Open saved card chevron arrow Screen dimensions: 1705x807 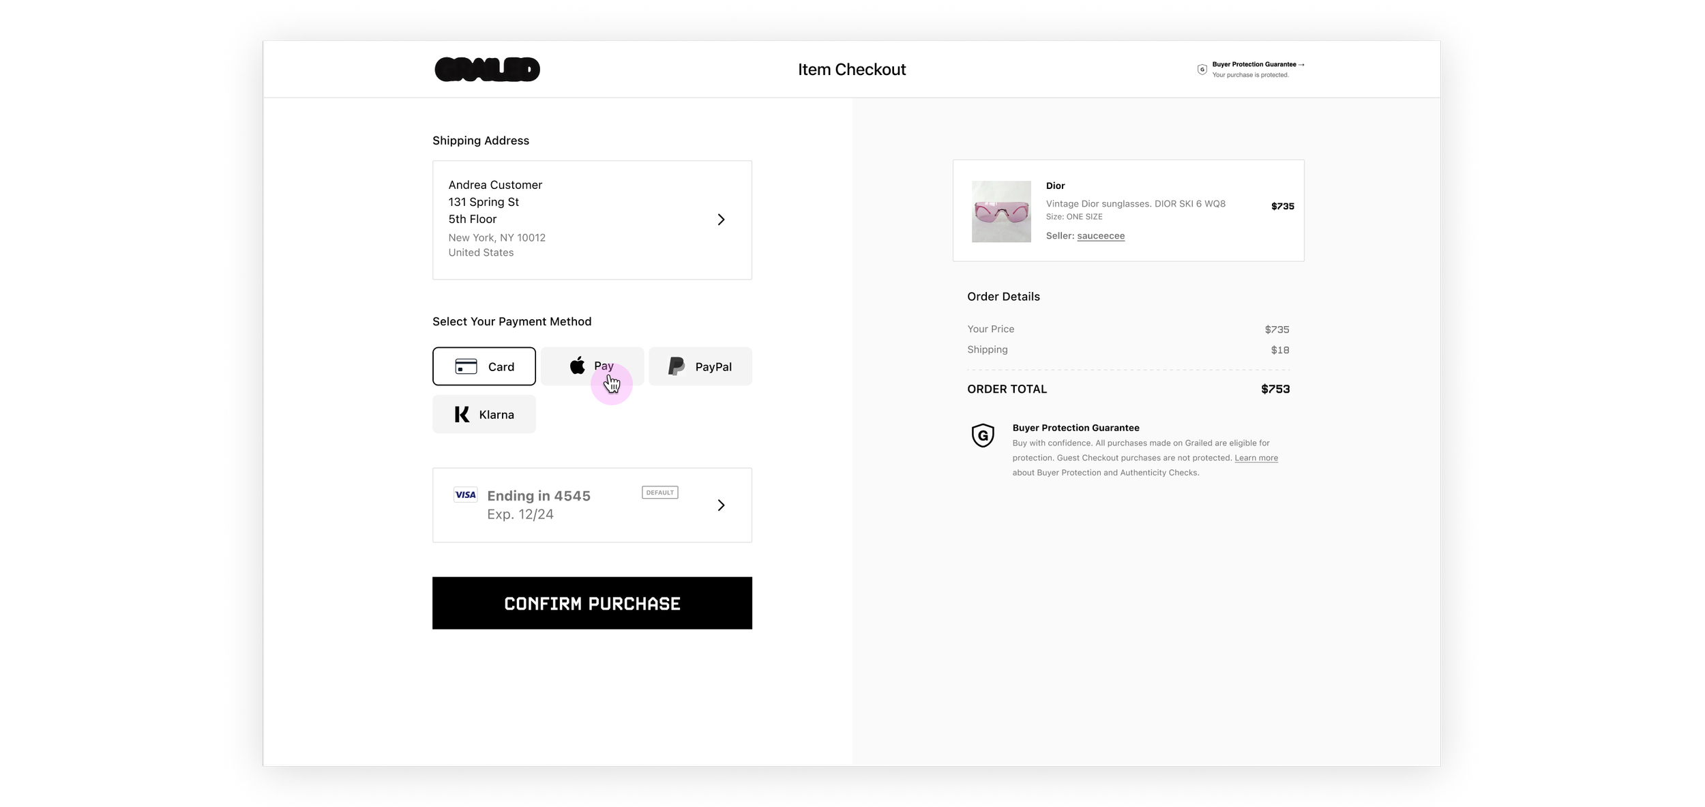[721, 505]
